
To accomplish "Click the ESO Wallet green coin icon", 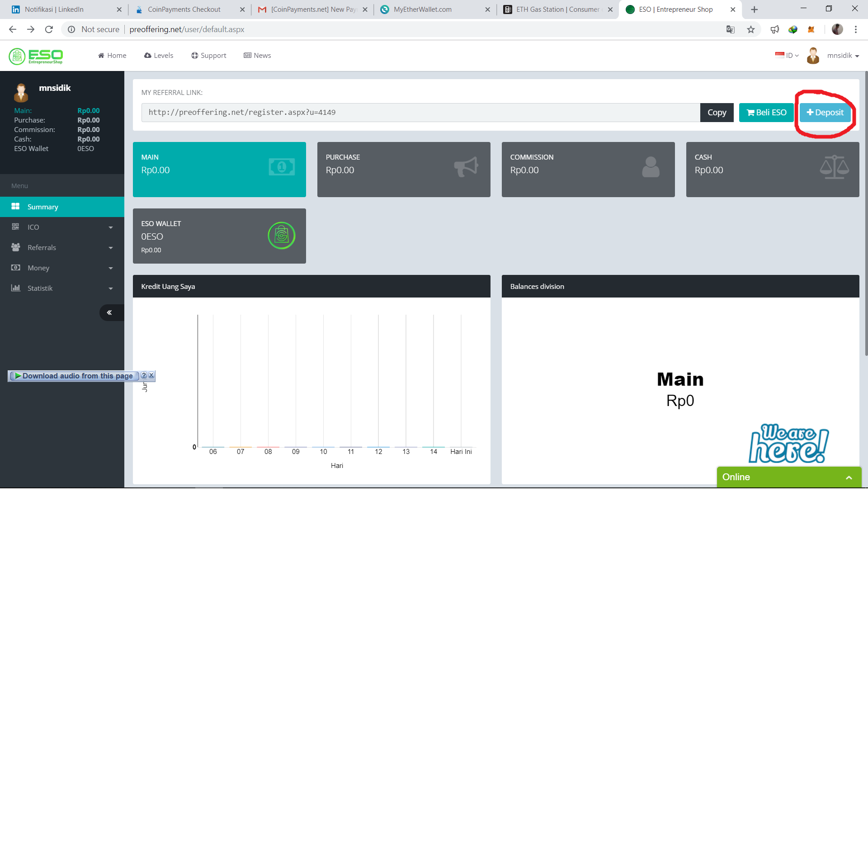I will (x=281, y=236).
